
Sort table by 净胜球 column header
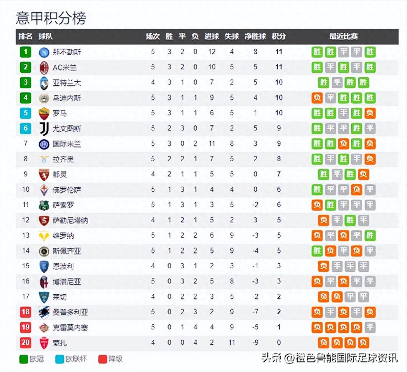[x=255, y=36]
